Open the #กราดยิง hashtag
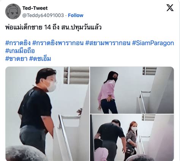Image resolution: width=180 pixels, height=161 pixels. (18, 43)
